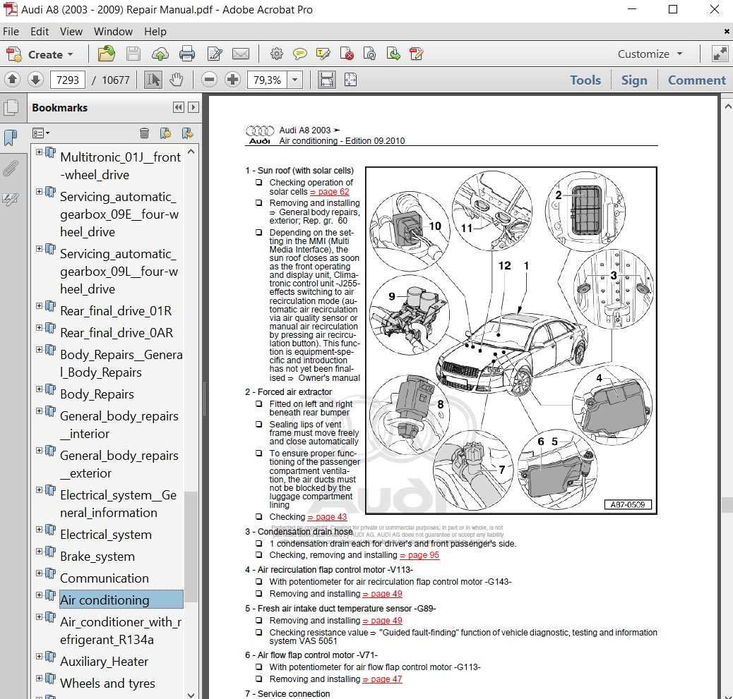This screenshot has width=733, height=699.
Task: Click the zoom percentage field 79,3%
Action: (x=268, y=80)
